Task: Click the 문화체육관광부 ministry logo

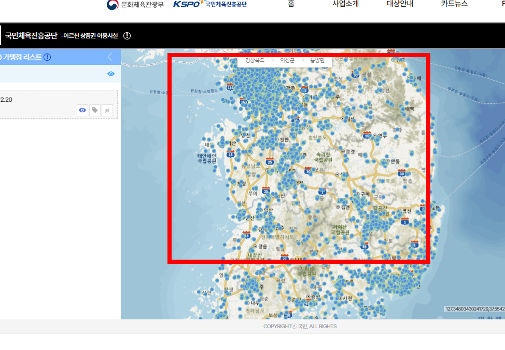Action: click(x=135, y=5)
